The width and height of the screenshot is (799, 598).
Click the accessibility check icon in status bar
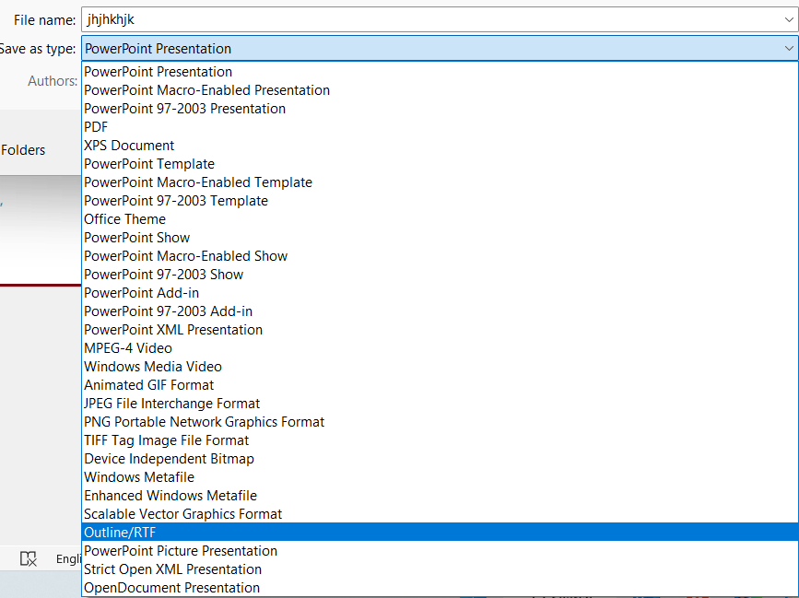28,558
